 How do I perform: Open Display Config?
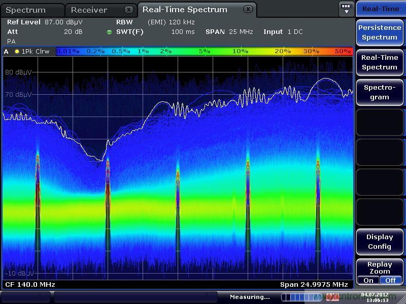click(x=380, y=242)
